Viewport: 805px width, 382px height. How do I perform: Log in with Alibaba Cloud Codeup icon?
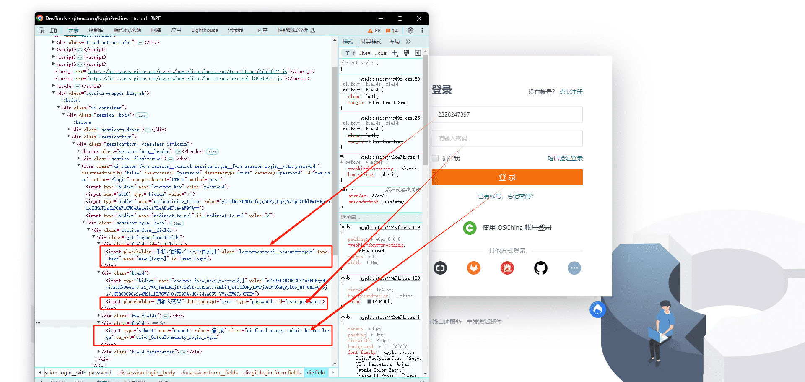(x=440, y=268)
